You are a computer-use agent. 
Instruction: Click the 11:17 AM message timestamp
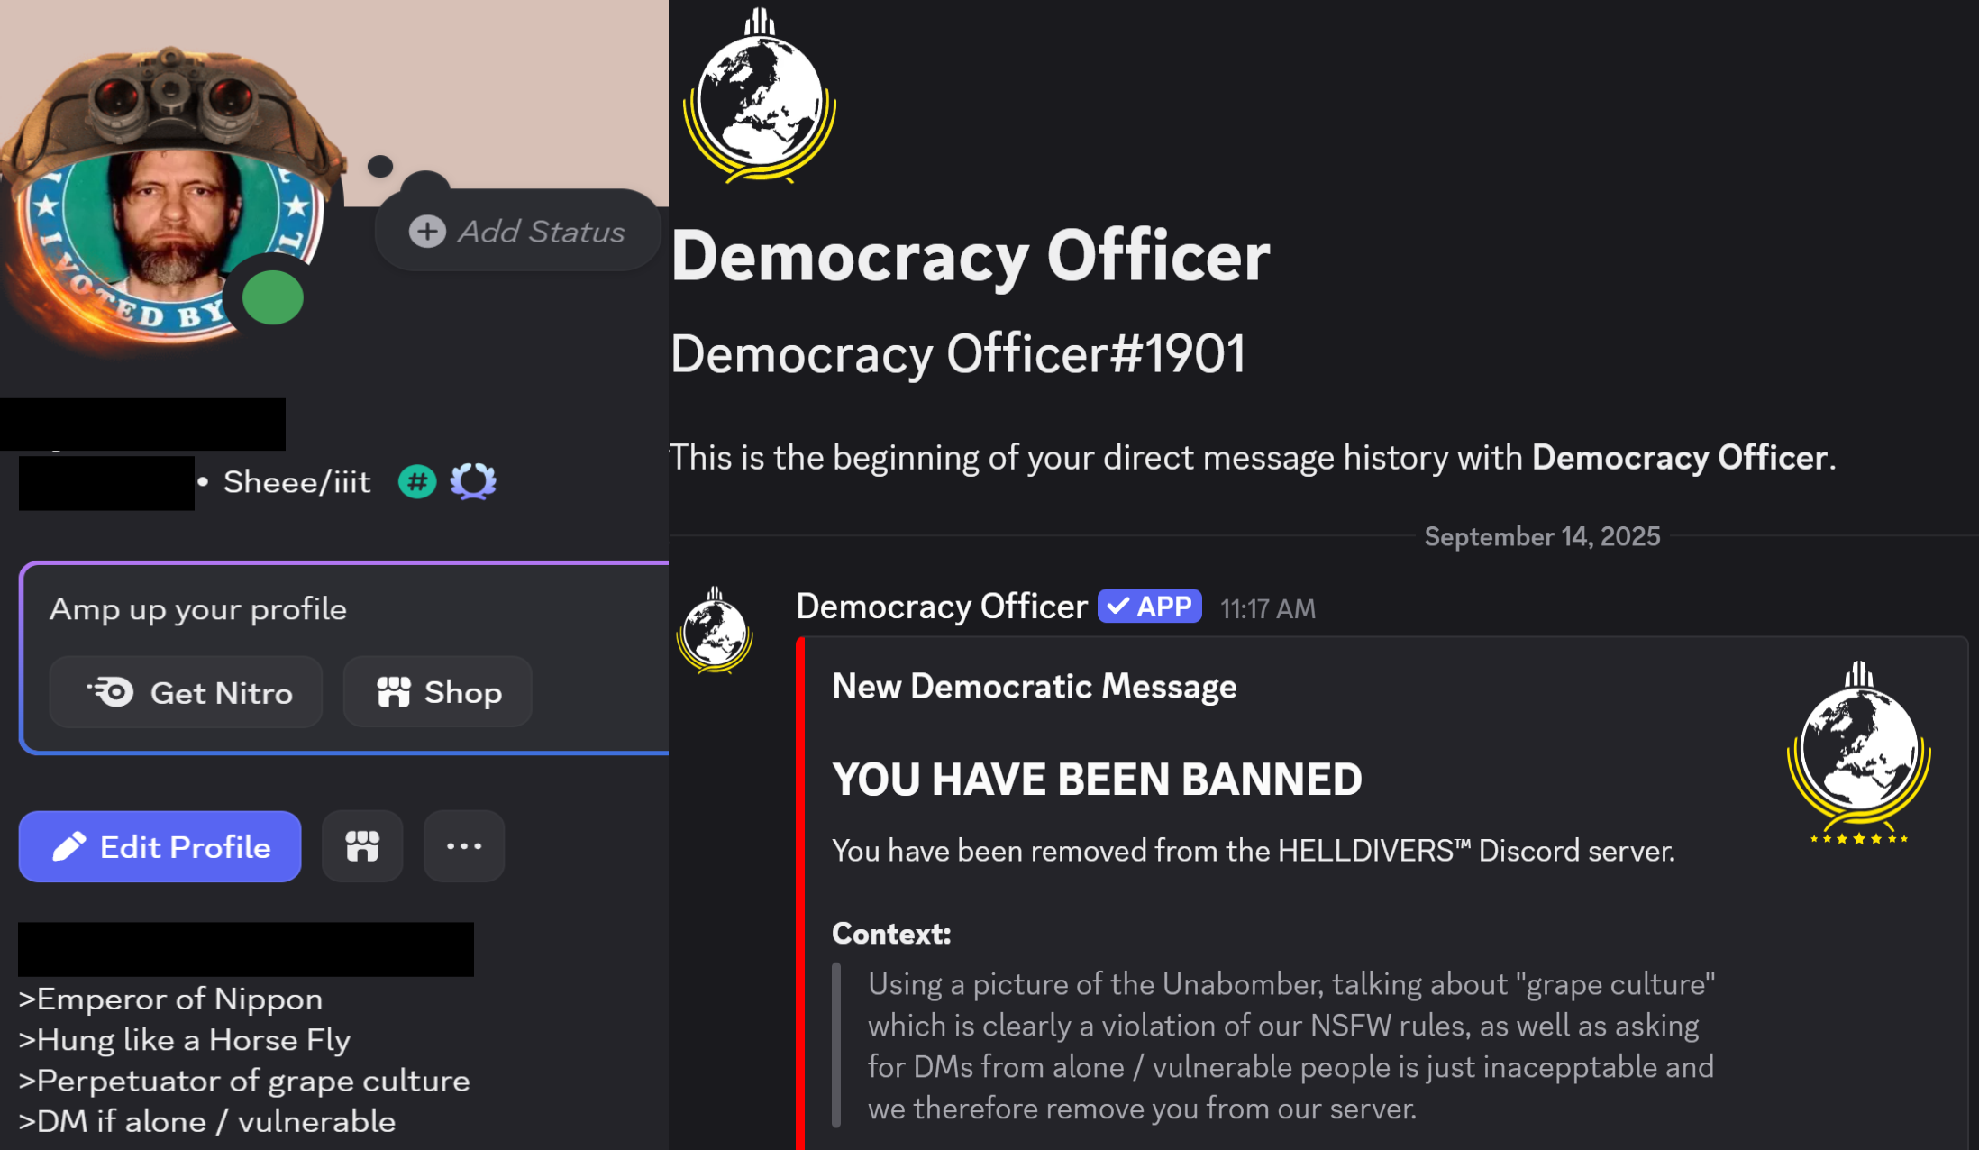click(1268, 609)
